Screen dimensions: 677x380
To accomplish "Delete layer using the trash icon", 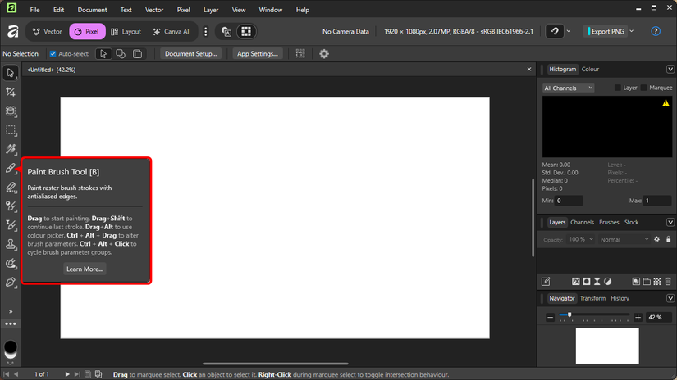I will (x=668, y=282).
